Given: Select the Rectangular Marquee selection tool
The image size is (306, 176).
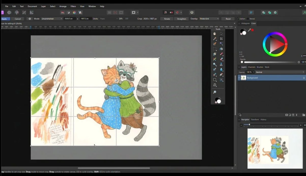Looking at the screenshot, I should (x=215, y=49).
